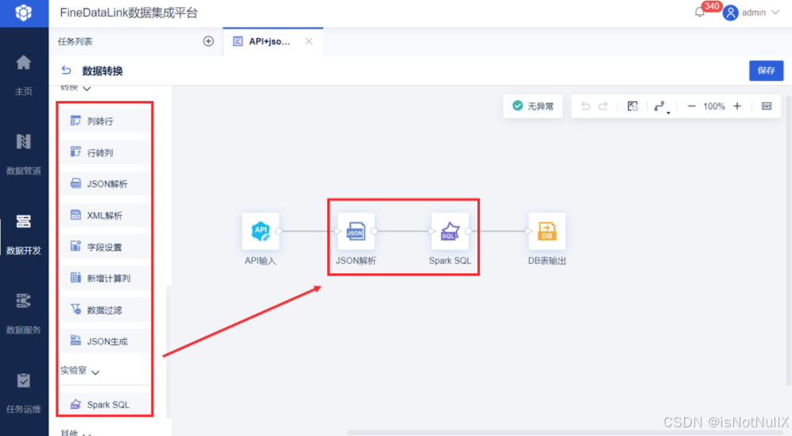Select the JSON生成 operator
792x436 pixels.
point(106,341)
